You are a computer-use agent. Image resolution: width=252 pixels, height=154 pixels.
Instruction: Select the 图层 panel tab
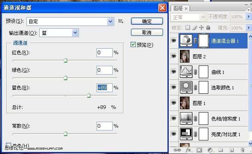tap(180, 8)
